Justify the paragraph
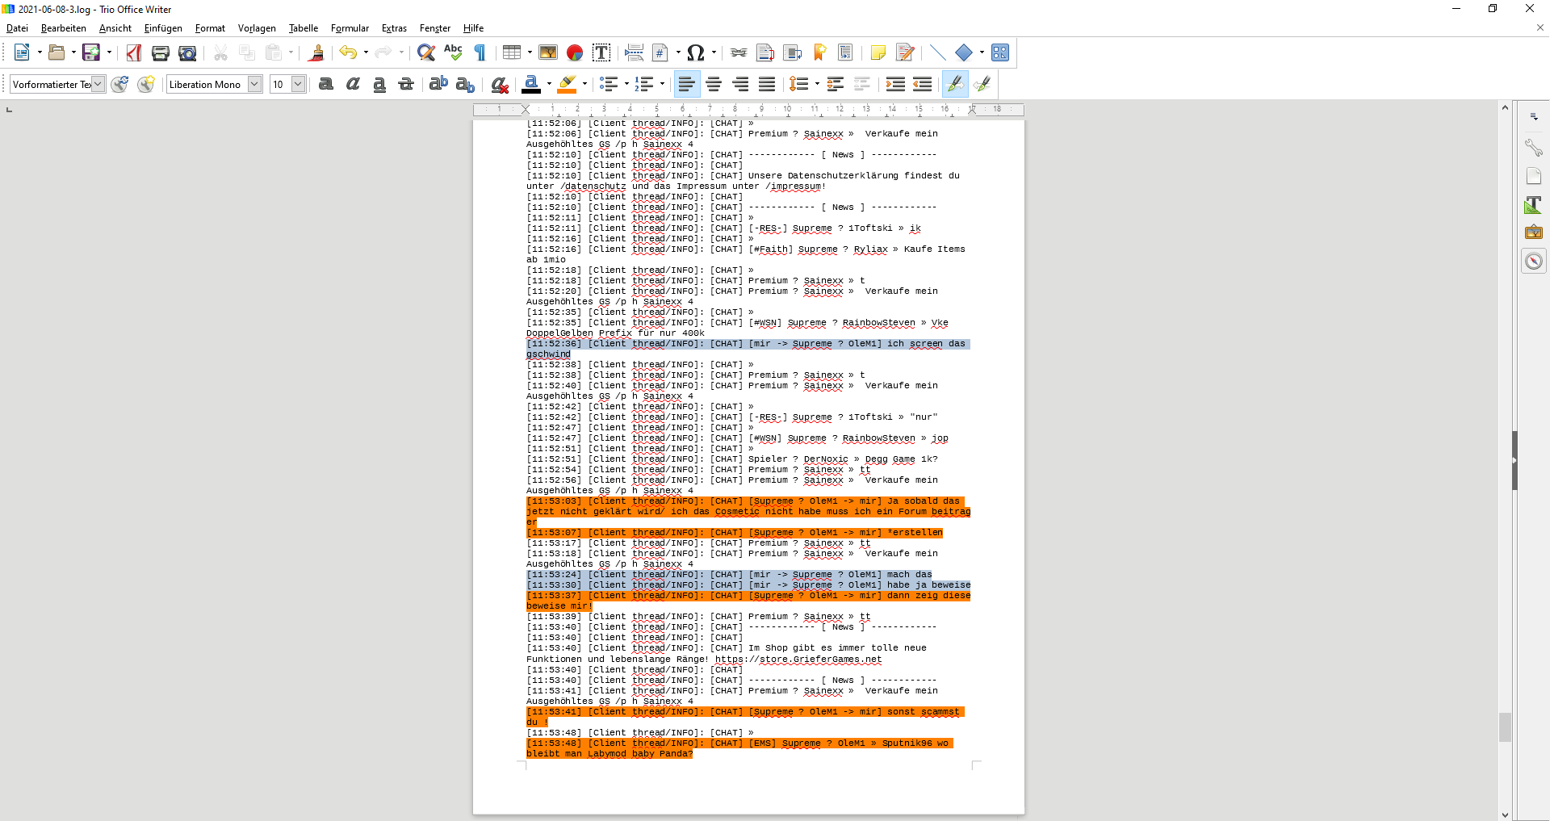 click(x=767, y=84)
